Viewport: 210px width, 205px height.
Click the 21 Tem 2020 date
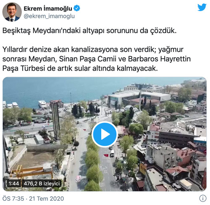(46, 199)
